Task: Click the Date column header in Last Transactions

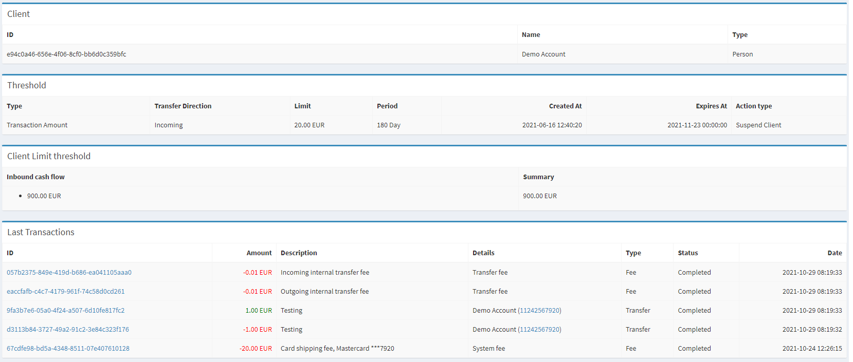Action: coord(834,253)
